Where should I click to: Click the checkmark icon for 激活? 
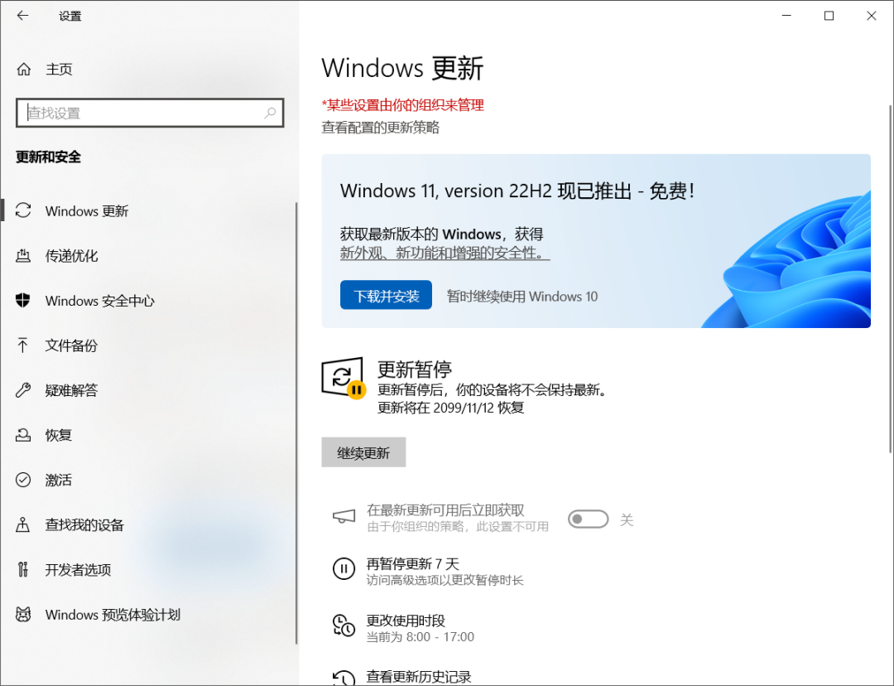tap(23, 480)
